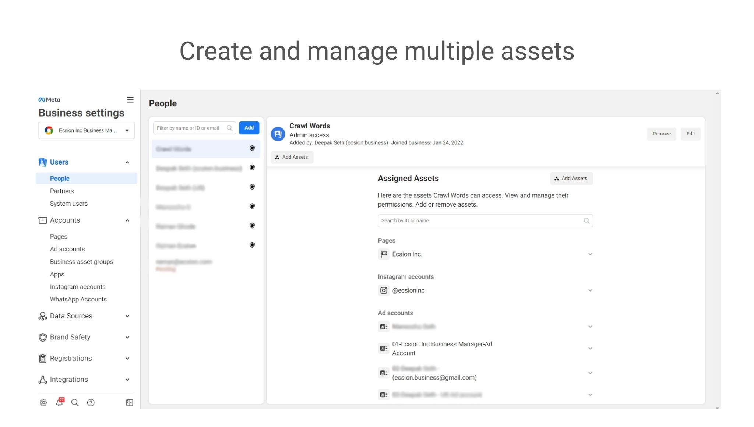754x427 pixels.
Task: Select People under Users section
Action: [x=60, y=178]
